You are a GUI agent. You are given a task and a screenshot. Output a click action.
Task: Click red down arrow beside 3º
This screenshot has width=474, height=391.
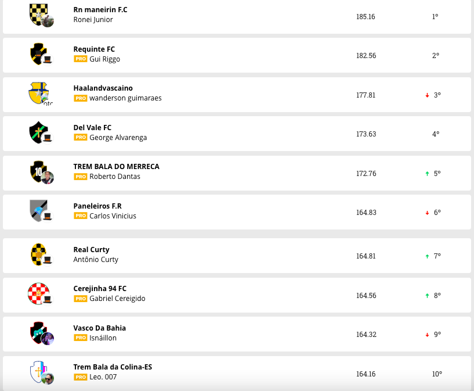[427, 95]
